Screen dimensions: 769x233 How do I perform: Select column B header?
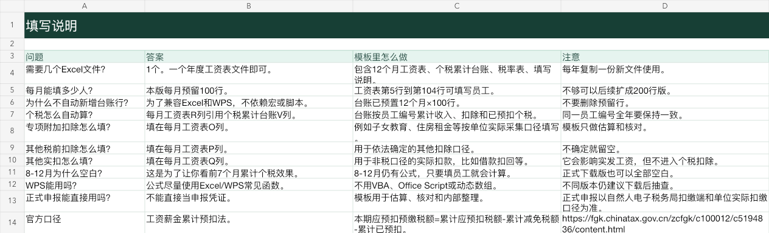point(249,5)
